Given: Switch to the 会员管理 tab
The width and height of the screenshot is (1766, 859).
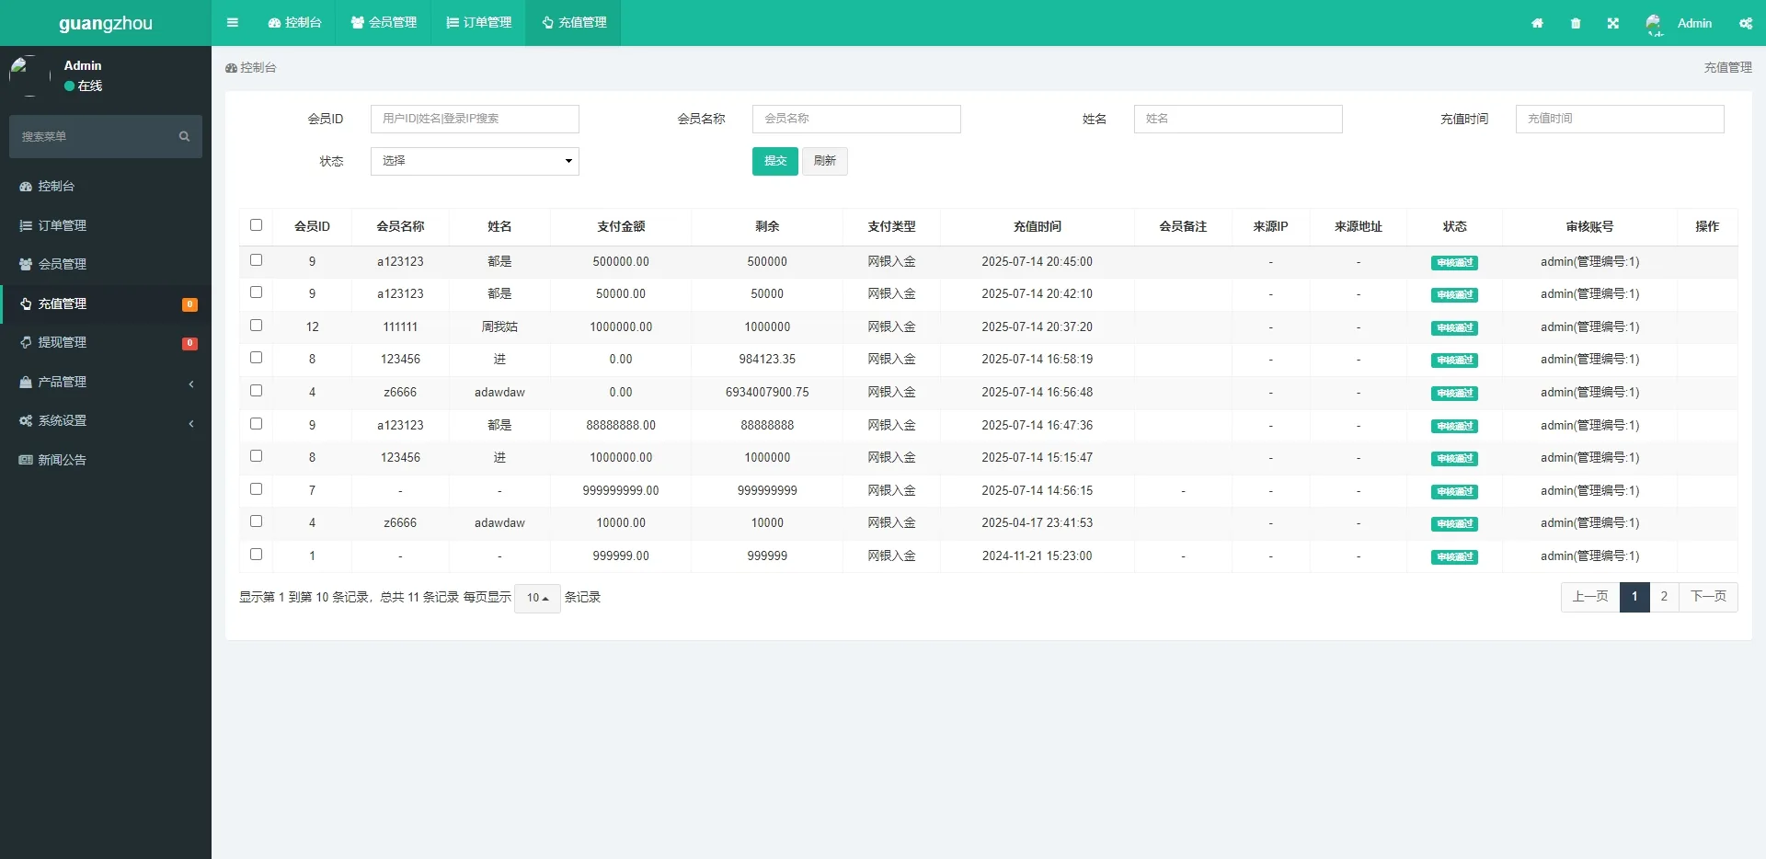Looking at the screenshot, I should pos(384,23).
